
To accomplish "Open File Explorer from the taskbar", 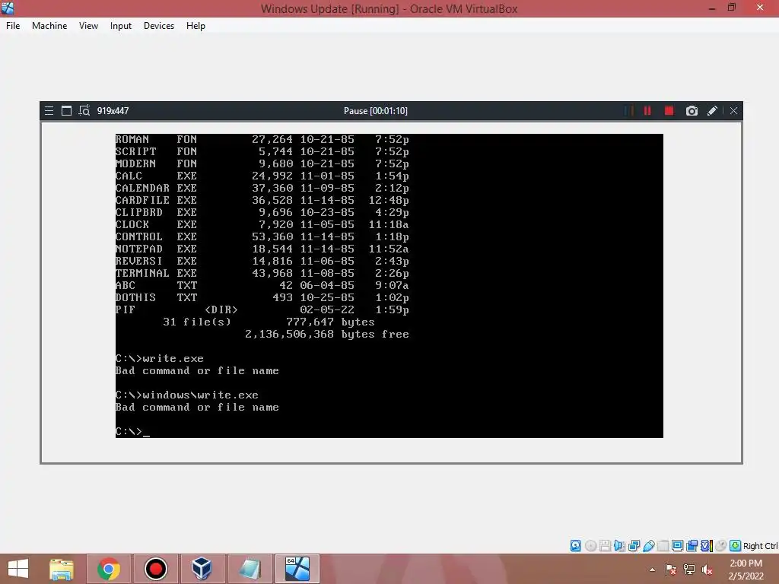I will click(x=62, y=569).
